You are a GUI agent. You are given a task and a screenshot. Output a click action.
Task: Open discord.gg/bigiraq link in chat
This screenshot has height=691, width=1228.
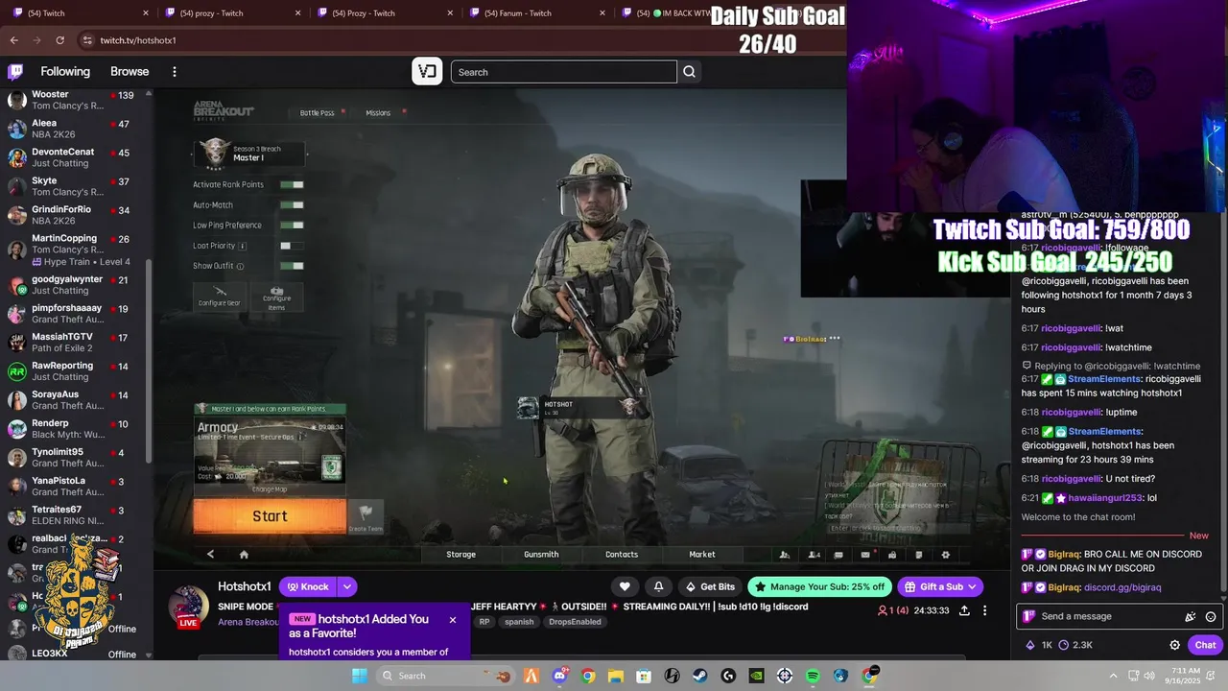pyautogui.click(x=1122, y=587)
